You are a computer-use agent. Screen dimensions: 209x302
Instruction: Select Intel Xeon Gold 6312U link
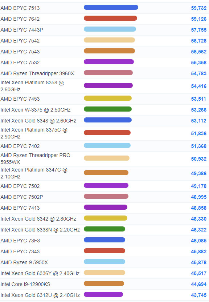click(40, 295)
